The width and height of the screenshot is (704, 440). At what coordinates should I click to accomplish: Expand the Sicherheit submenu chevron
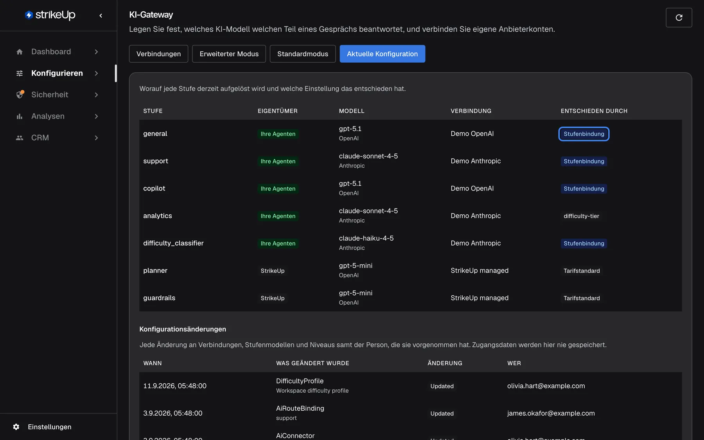click(96, 95)
